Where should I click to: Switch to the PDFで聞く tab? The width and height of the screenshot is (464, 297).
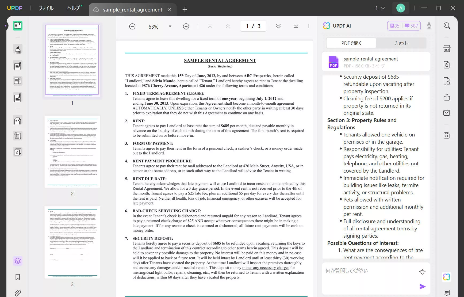(351, 43)
